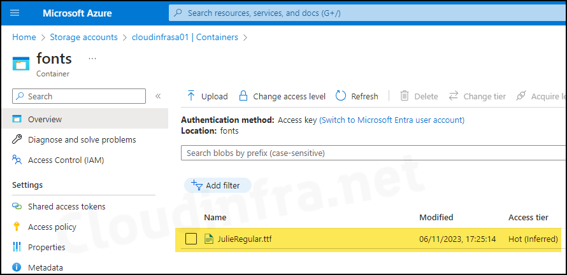Open Diagnose and solve problems
The height and width of the screenshot is (275, 567).
82,139
